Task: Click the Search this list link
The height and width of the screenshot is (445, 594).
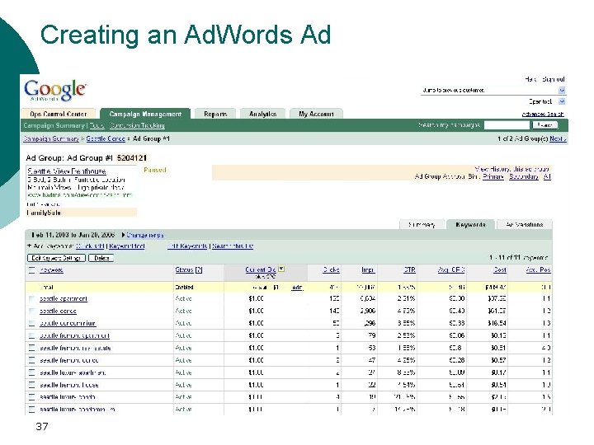Action: 233,246
